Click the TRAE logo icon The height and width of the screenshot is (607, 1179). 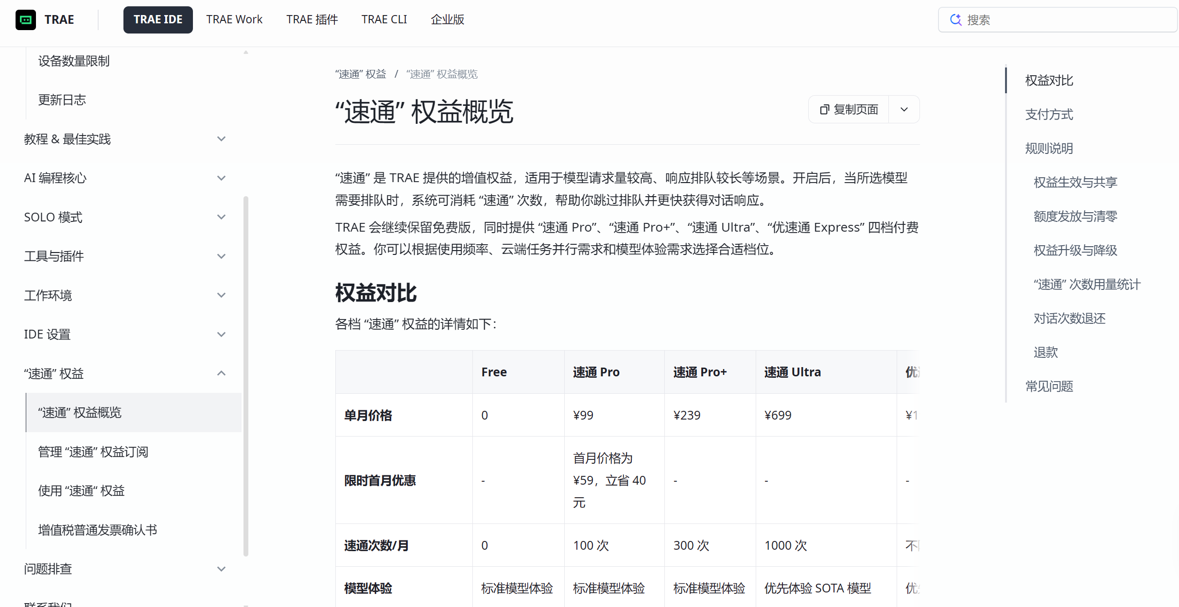(26, 20)
